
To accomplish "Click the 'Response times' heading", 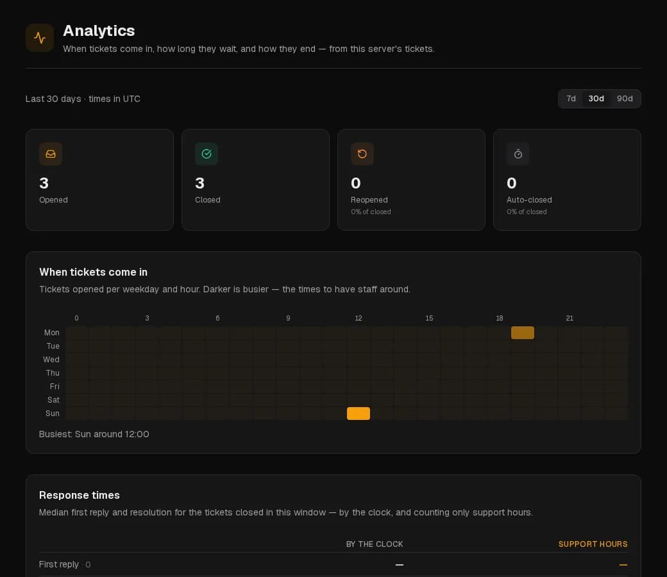I will pos(79,496).
